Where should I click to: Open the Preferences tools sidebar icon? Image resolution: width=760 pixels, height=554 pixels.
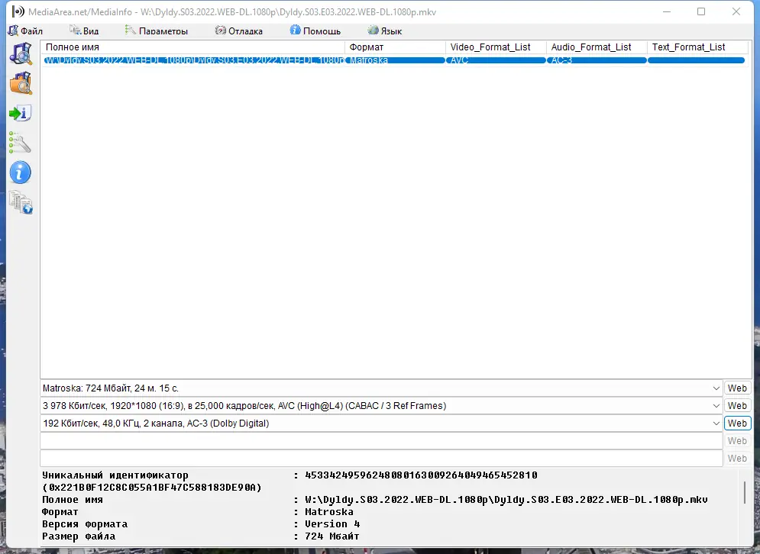20,143
